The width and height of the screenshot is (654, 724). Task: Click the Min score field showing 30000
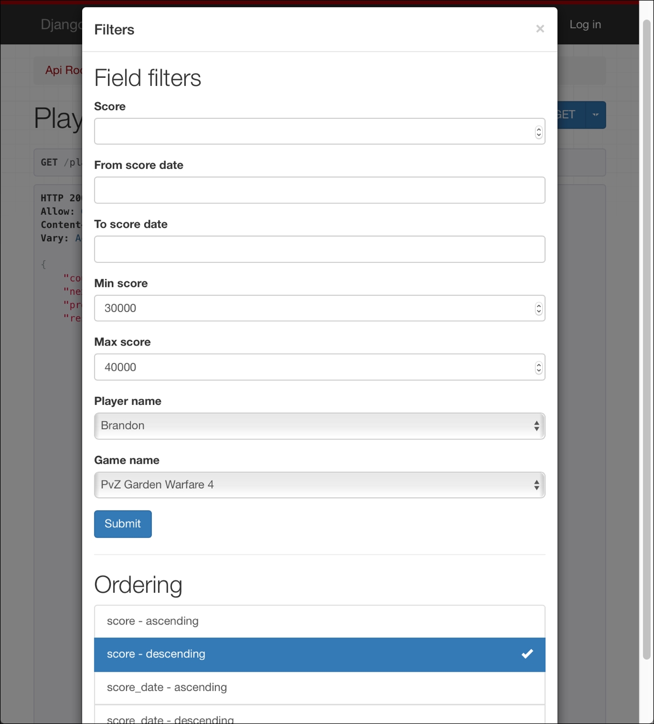(x=313, y=308)
